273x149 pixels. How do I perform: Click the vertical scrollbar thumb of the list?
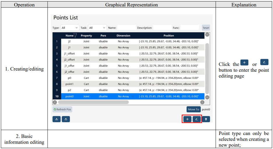(x=207, y=69)
